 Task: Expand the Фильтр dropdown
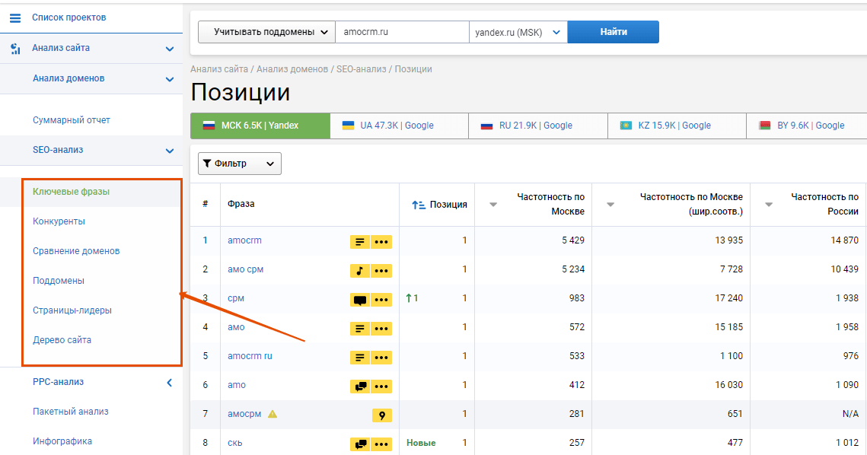[239, 164]
